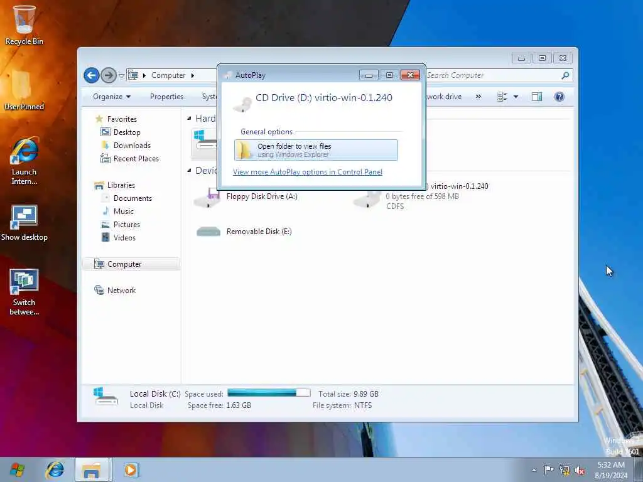Open the Videos library
The width and height of the screenshot is (643, 482).
124,238
